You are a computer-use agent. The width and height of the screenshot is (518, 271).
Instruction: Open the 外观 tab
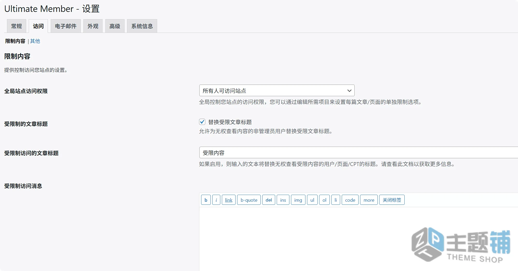(x=93, y=26)
